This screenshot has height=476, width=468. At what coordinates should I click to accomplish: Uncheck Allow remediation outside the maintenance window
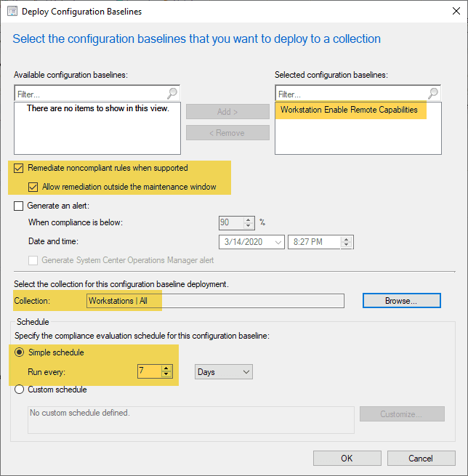click(33, 187)
